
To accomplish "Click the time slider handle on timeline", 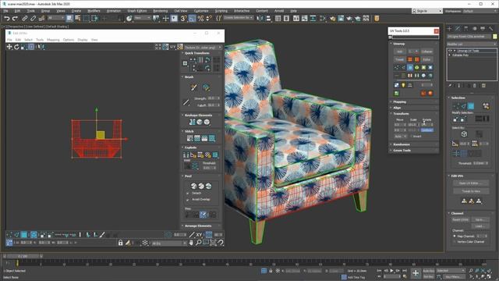I will click(x=23, y=256).
